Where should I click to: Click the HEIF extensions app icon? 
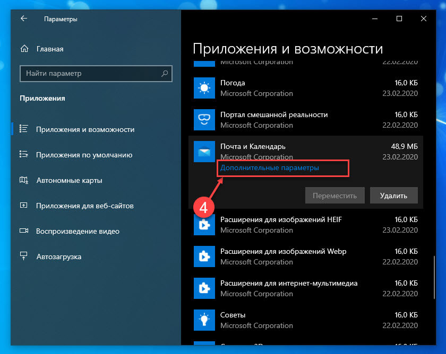click(x=204, y=225)
